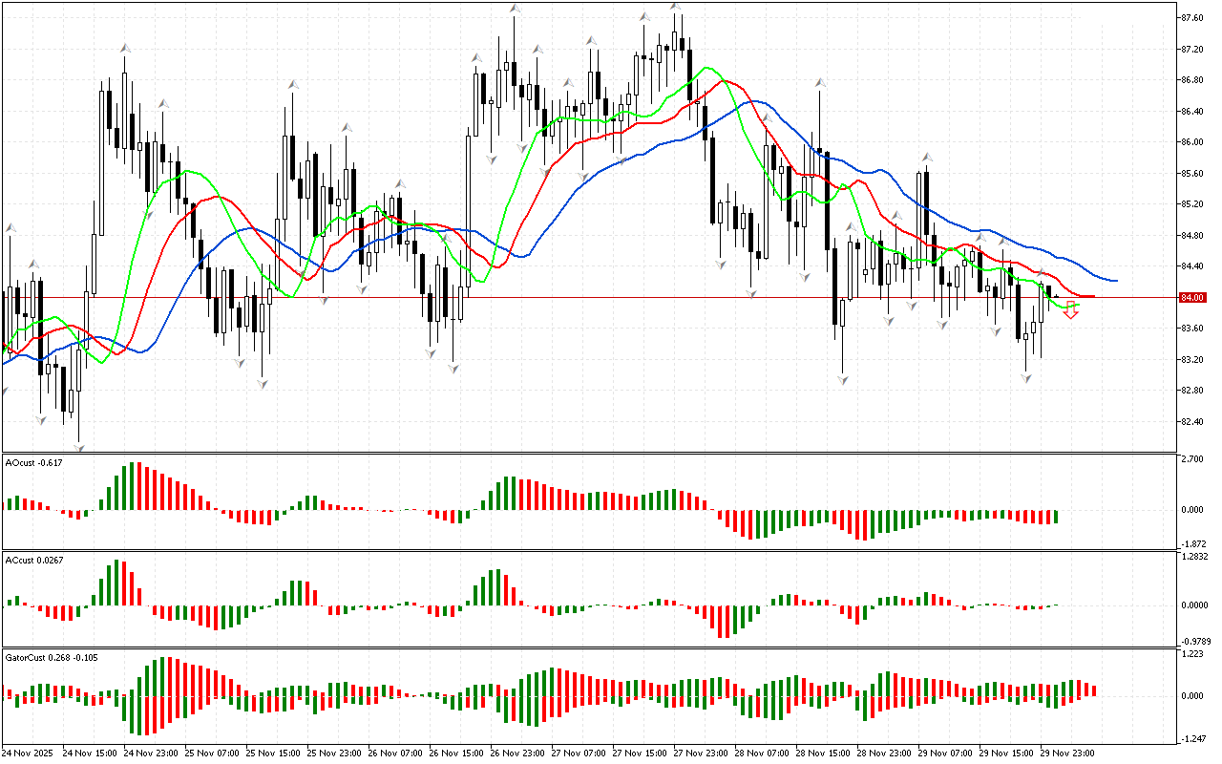Click the 1.223 scale value in Gator panel
The image size is (1222, 764).
click(1191, 655)
